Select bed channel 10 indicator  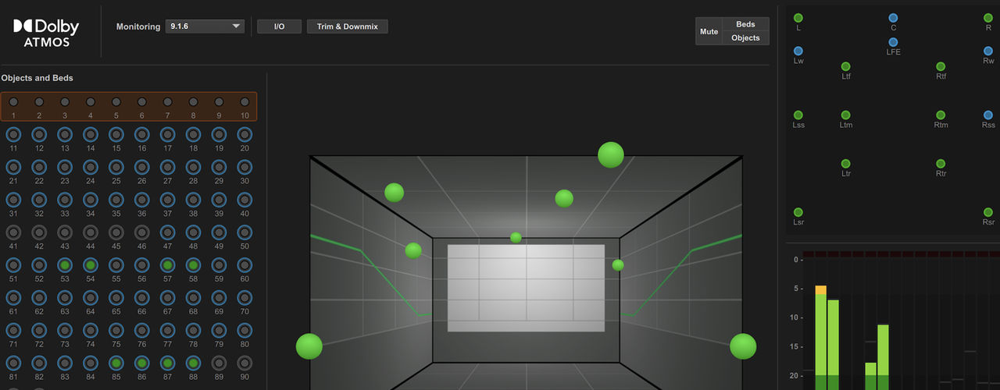pyautogui.click(x=245, y=102)
